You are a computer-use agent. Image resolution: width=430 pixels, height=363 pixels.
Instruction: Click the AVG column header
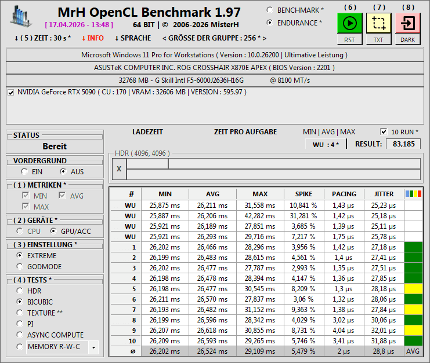(x=212, y=194)
